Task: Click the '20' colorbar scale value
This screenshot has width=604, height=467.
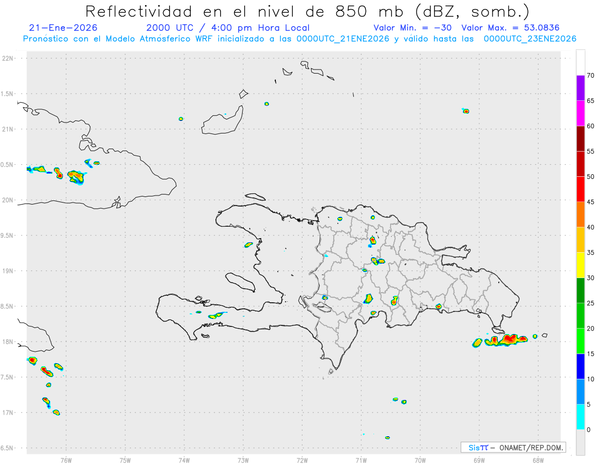Action: point(591,328)
